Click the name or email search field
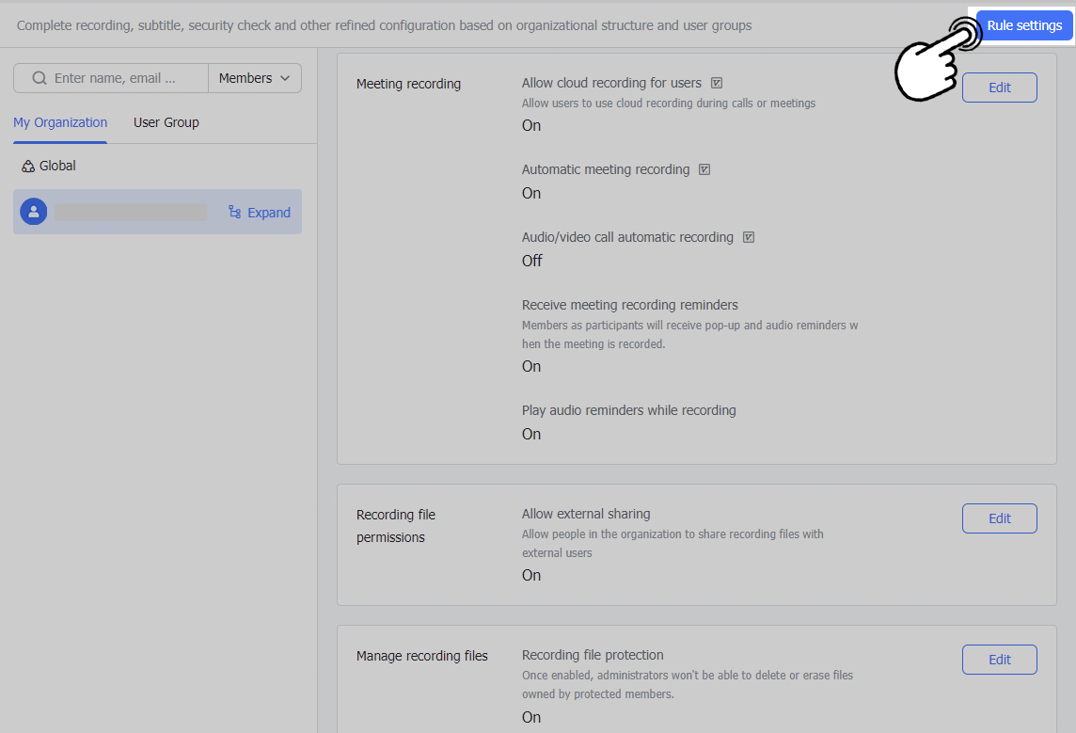Screen dimensions: 1076x733 coord(122,78)
